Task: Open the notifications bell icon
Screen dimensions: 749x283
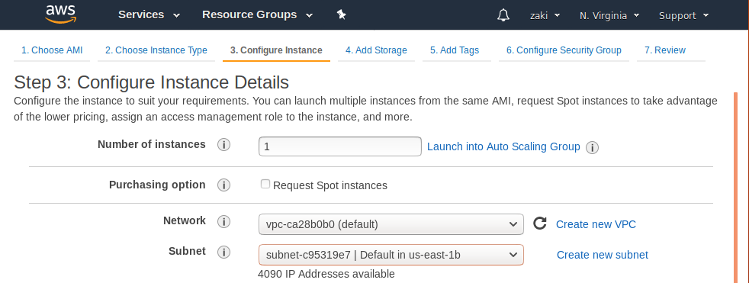Action: 503,14
